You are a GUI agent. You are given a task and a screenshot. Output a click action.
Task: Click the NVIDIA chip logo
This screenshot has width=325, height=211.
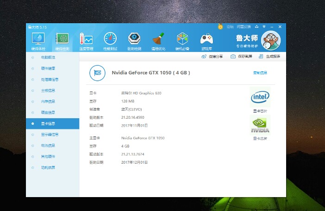260,125
